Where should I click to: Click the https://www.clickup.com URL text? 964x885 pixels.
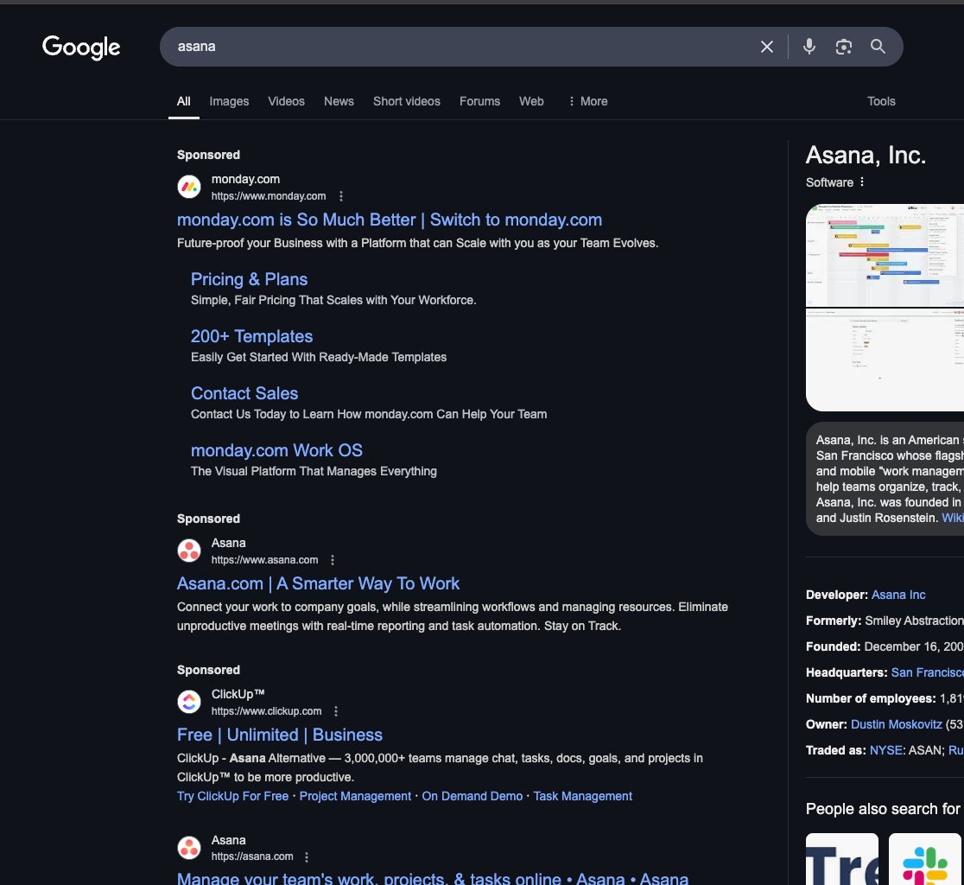(x=266, y=711)
